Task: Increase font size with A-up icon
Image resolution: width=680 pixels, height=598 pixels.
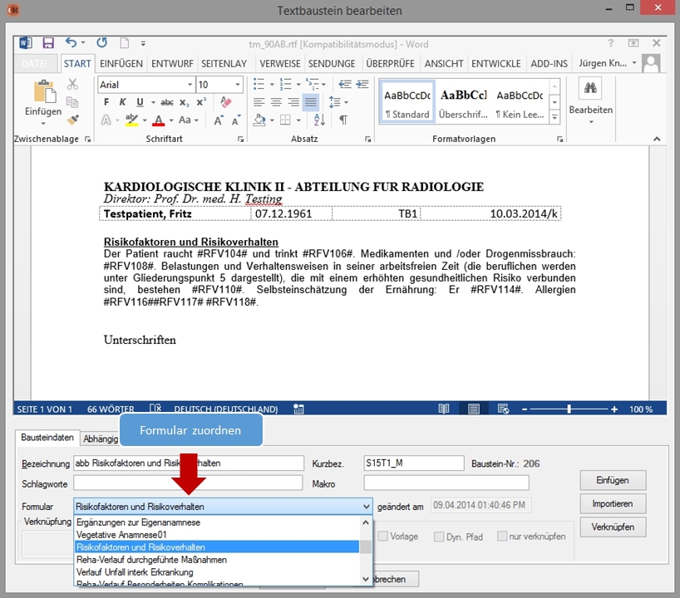Action: pyautogui.click(x=219, y=120)
